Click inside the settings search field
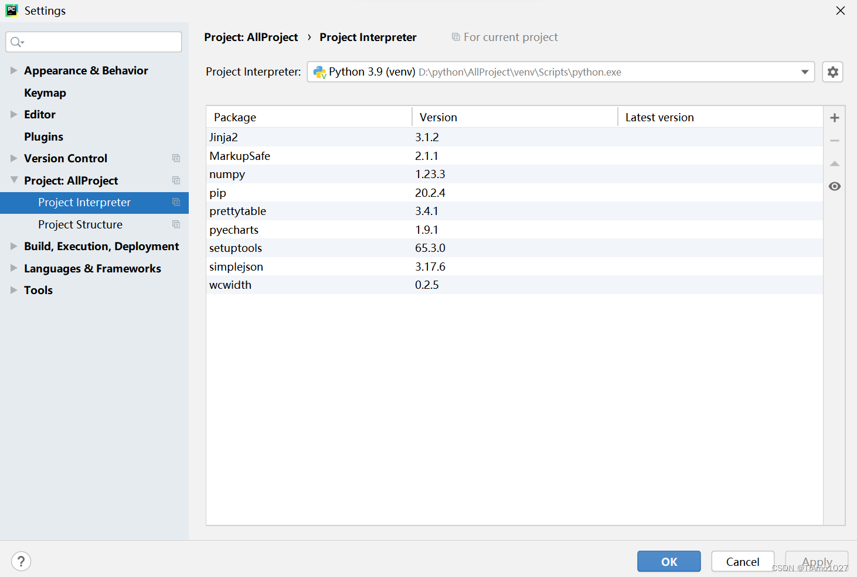The width and height of the screenshot is (857, 577). click(94, 42)
